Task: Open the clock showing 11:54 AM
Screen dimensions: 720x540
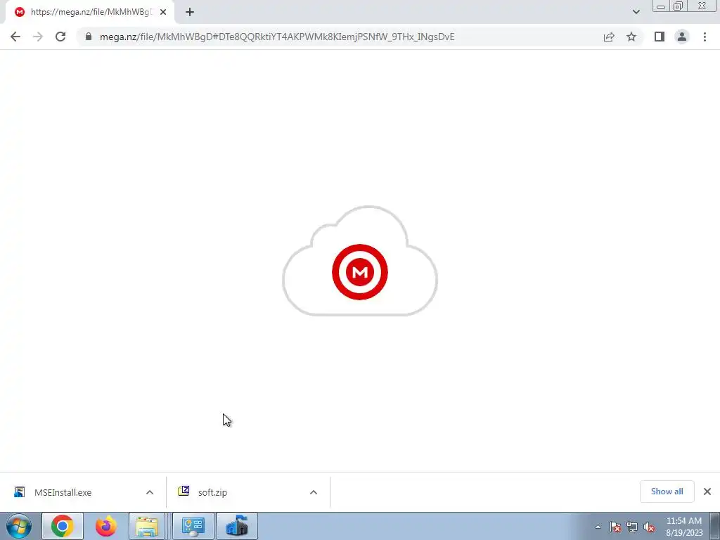Action: coord(684,527)
